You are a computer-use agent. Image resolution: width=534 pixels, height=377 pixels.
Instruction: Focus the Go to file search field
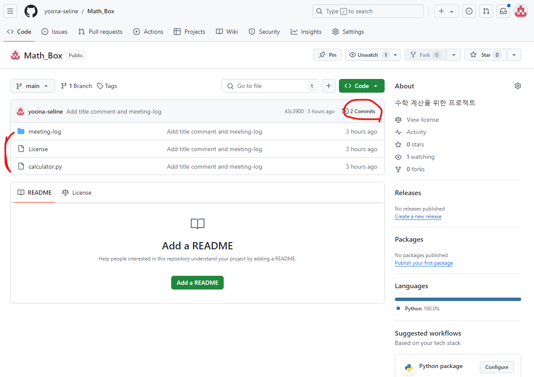pos(270,86)
